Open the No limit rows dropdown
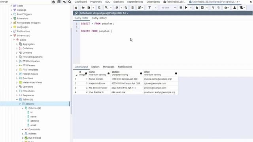Screen dimensions: 253x142 tap(168, 7)
